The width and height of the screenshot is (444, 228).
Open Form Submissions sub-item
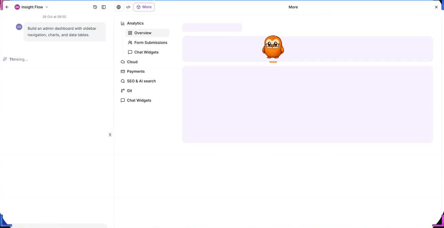(147, 43)
